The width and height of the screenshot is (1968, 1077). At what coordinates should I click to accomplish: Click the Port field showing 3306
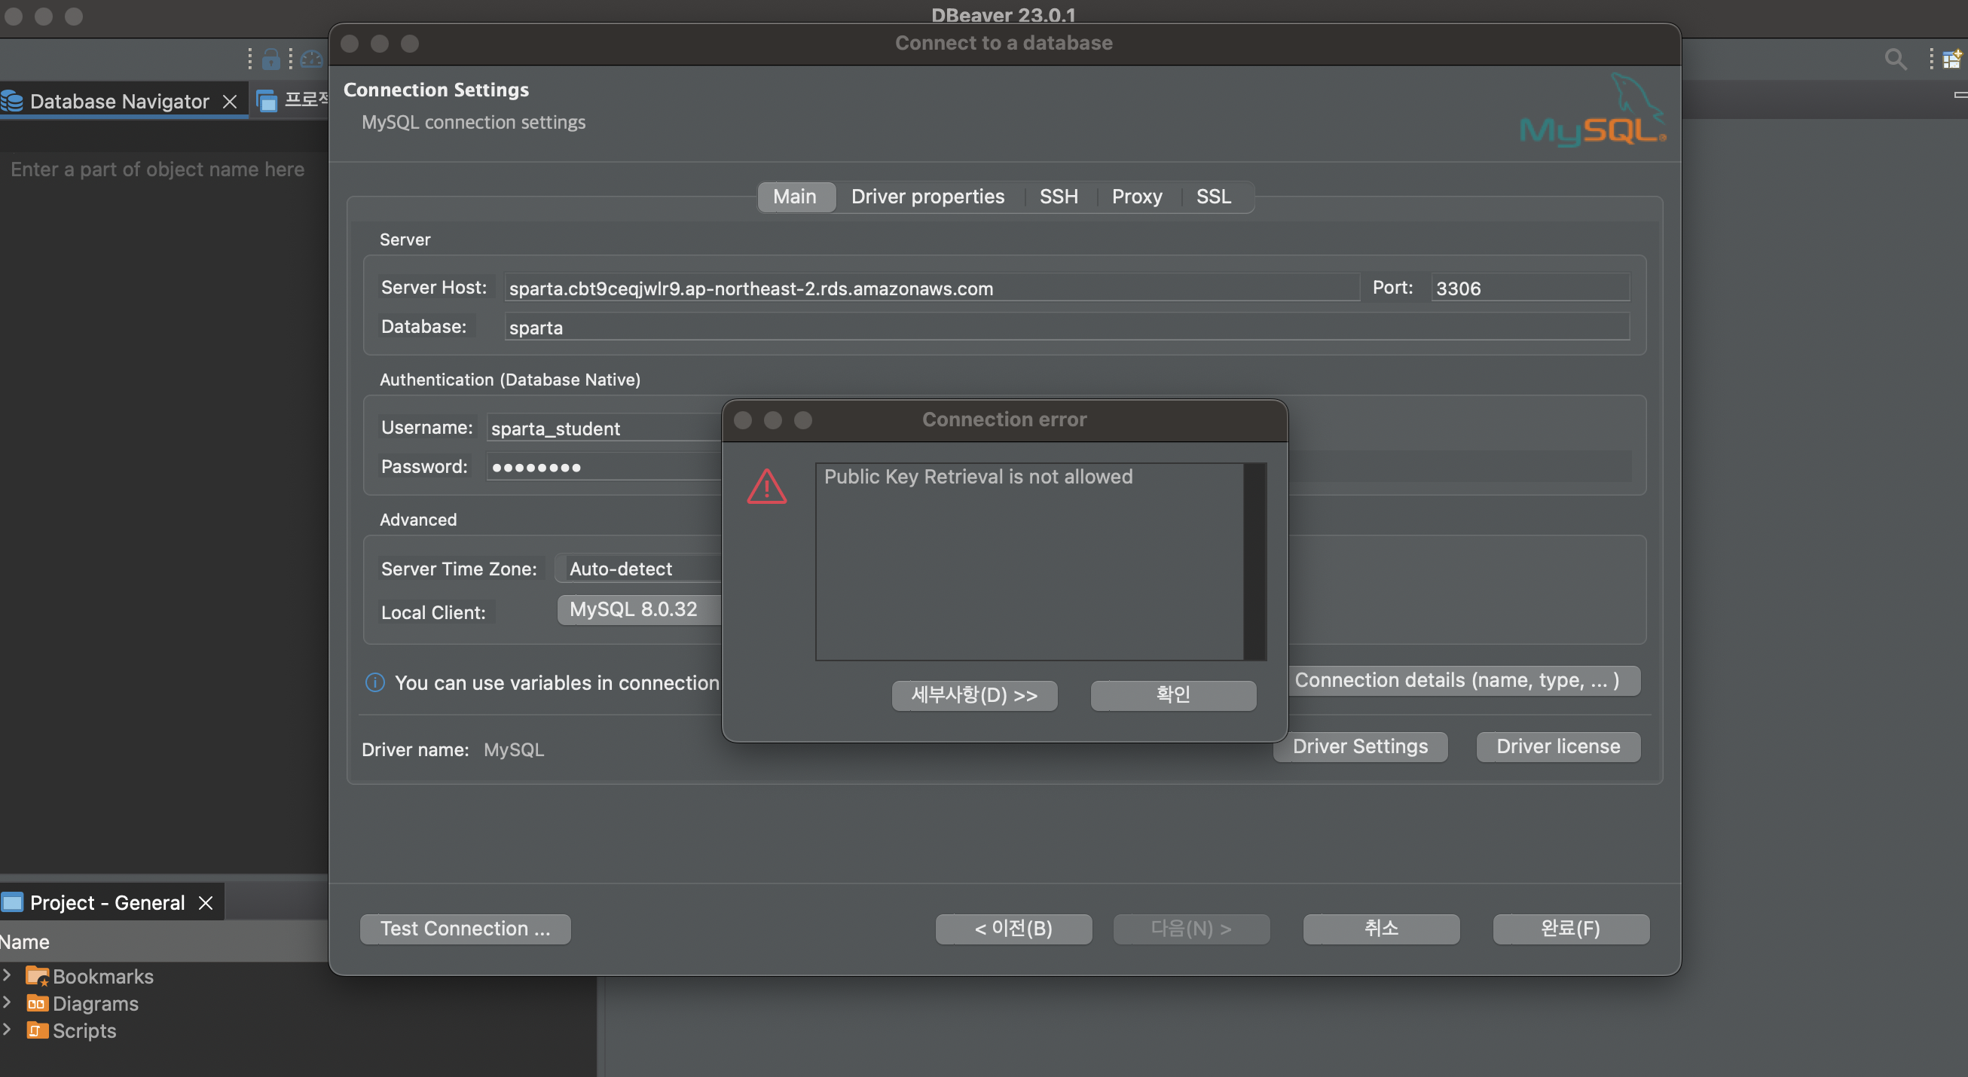pyautogui.click(x=1530, y=288)
